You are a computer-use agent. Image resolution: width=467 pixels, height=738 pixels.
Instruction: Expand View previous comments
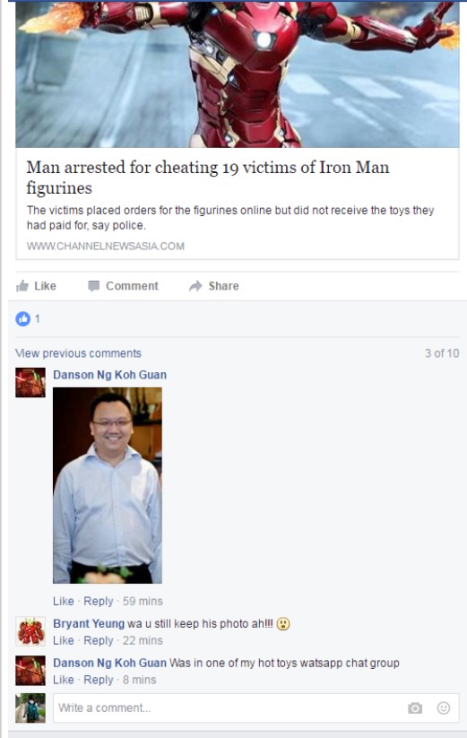(x=78, y=353)
